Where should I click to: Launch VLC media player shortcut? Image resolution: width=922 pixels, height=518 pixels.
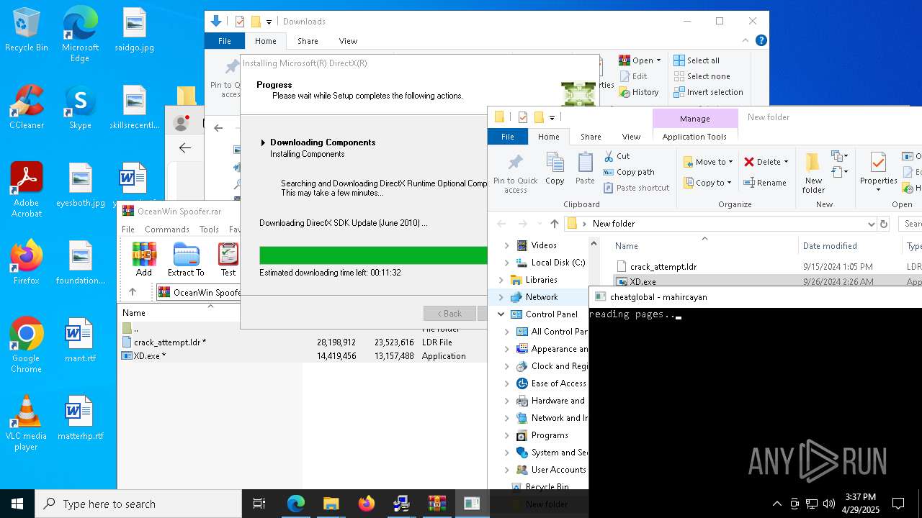pos(27,423)
